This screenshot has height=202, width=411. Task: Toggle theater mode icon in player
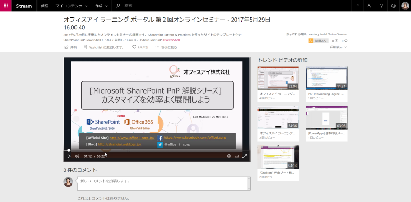(237, 156)
